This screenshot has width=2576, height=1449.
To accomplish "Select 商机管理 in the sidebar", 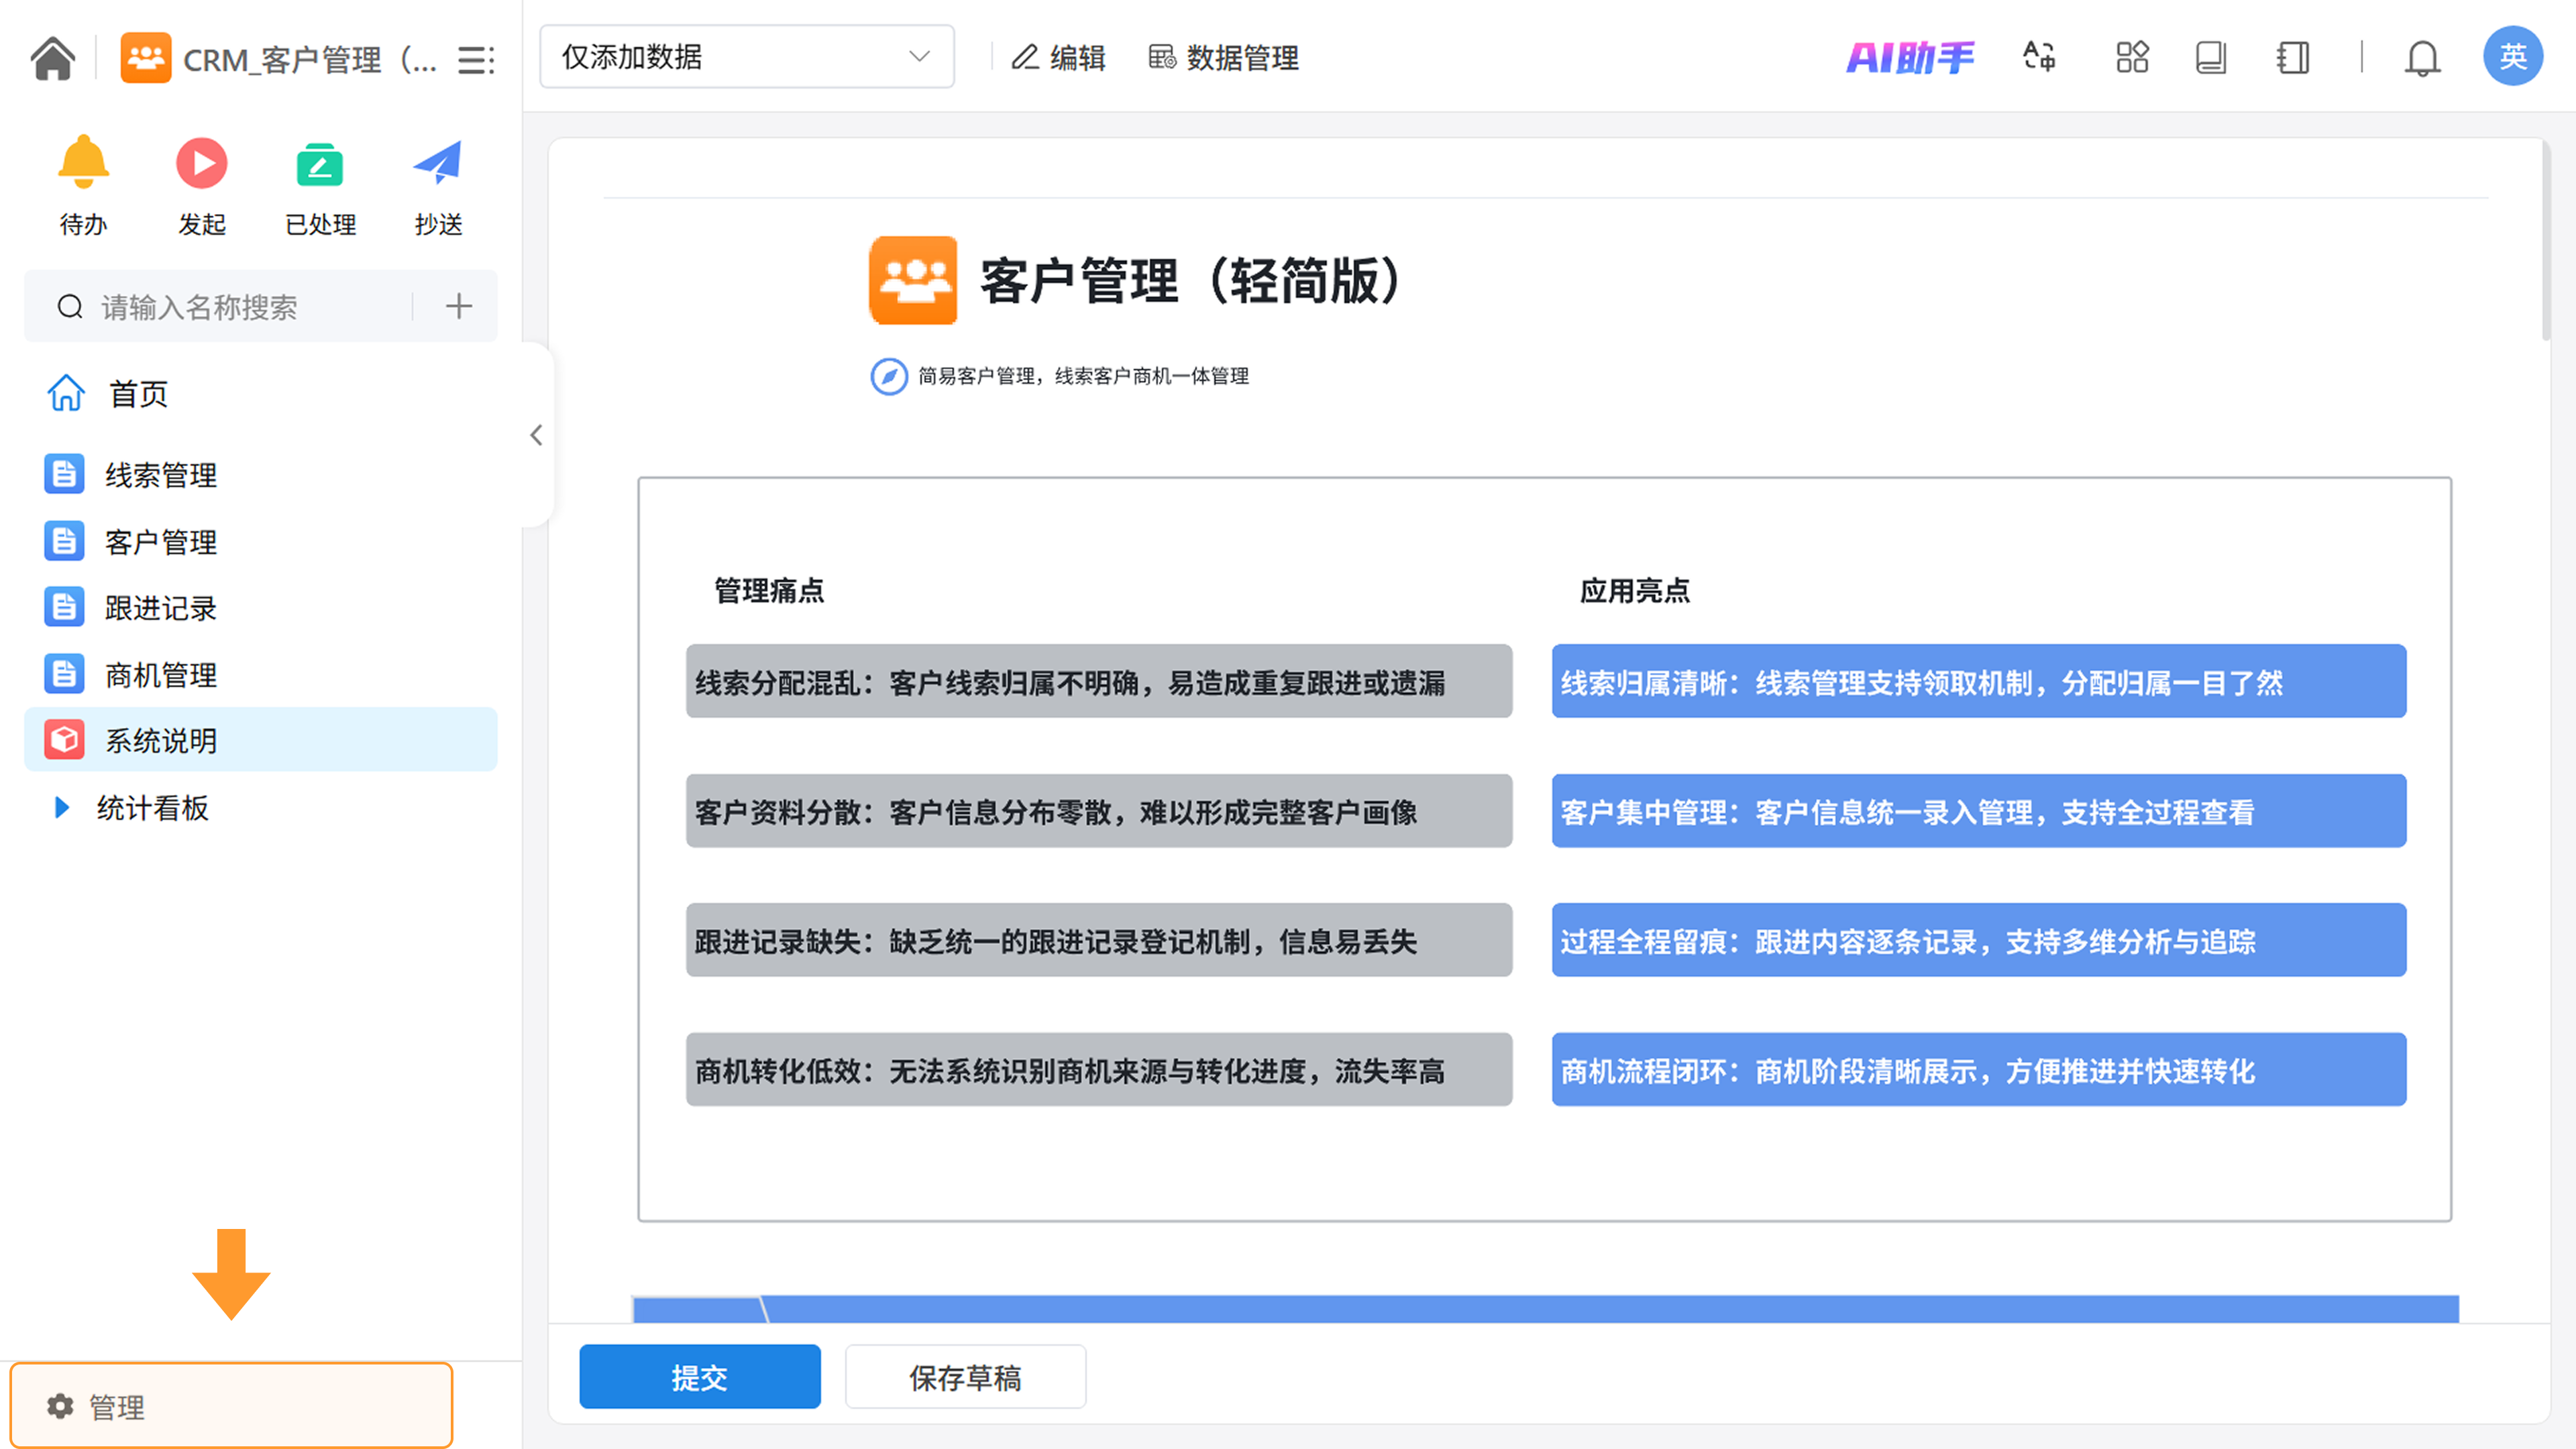I will click(160, 675).
